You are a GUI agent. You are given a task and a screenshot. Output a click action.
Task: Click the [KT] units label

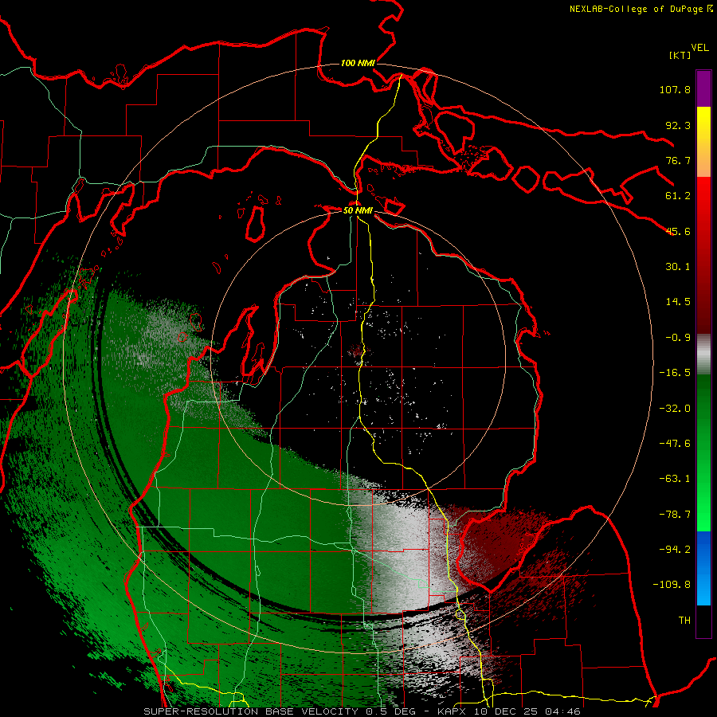(x=679, y=55)
